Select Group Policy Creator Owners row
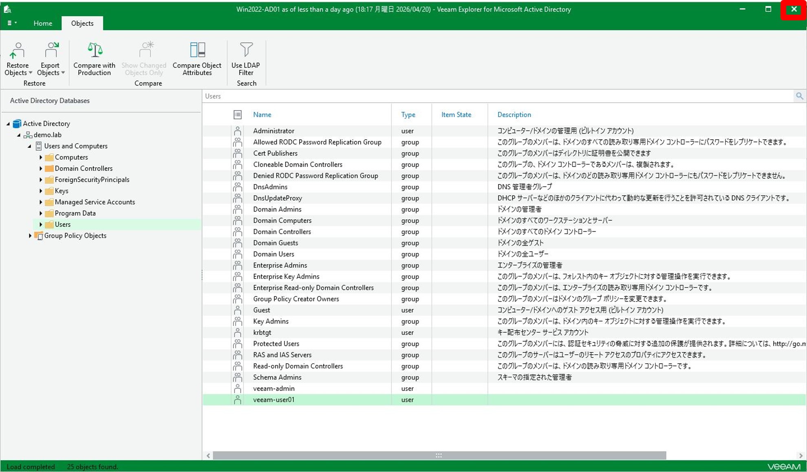 click(x=505, y=299)
